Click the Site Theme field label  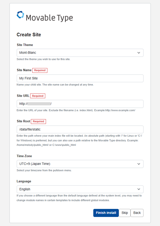25,45
